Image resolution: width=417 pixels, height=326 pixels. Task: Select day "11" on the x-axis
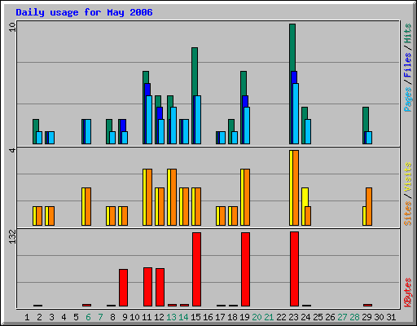coord(147,317)
